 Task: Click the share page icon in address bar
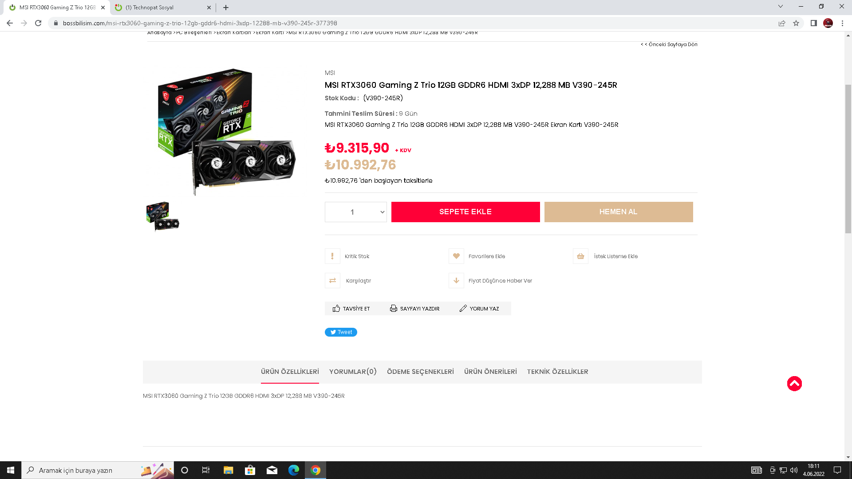click(x=782, y=23)
